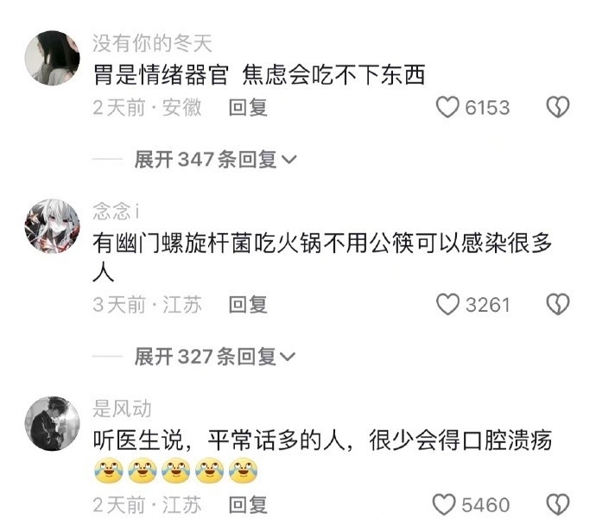The image size is (596, 532).
Task: Like the 幽门螺旋杆菌 comment by 念念i
Action: pos(447,304)
